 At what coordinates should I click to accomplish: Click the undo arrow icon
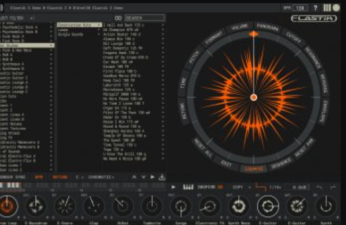[x=319, y=187]
